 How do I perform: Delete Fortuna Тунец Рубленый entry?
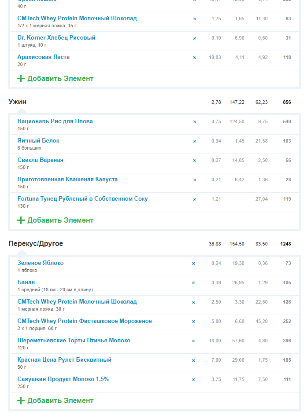[x=195, y=199]
